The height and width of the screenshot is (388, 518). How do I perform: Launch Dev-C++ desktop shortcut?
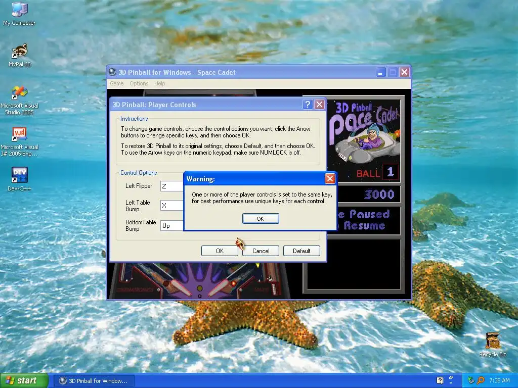point(20,179)
